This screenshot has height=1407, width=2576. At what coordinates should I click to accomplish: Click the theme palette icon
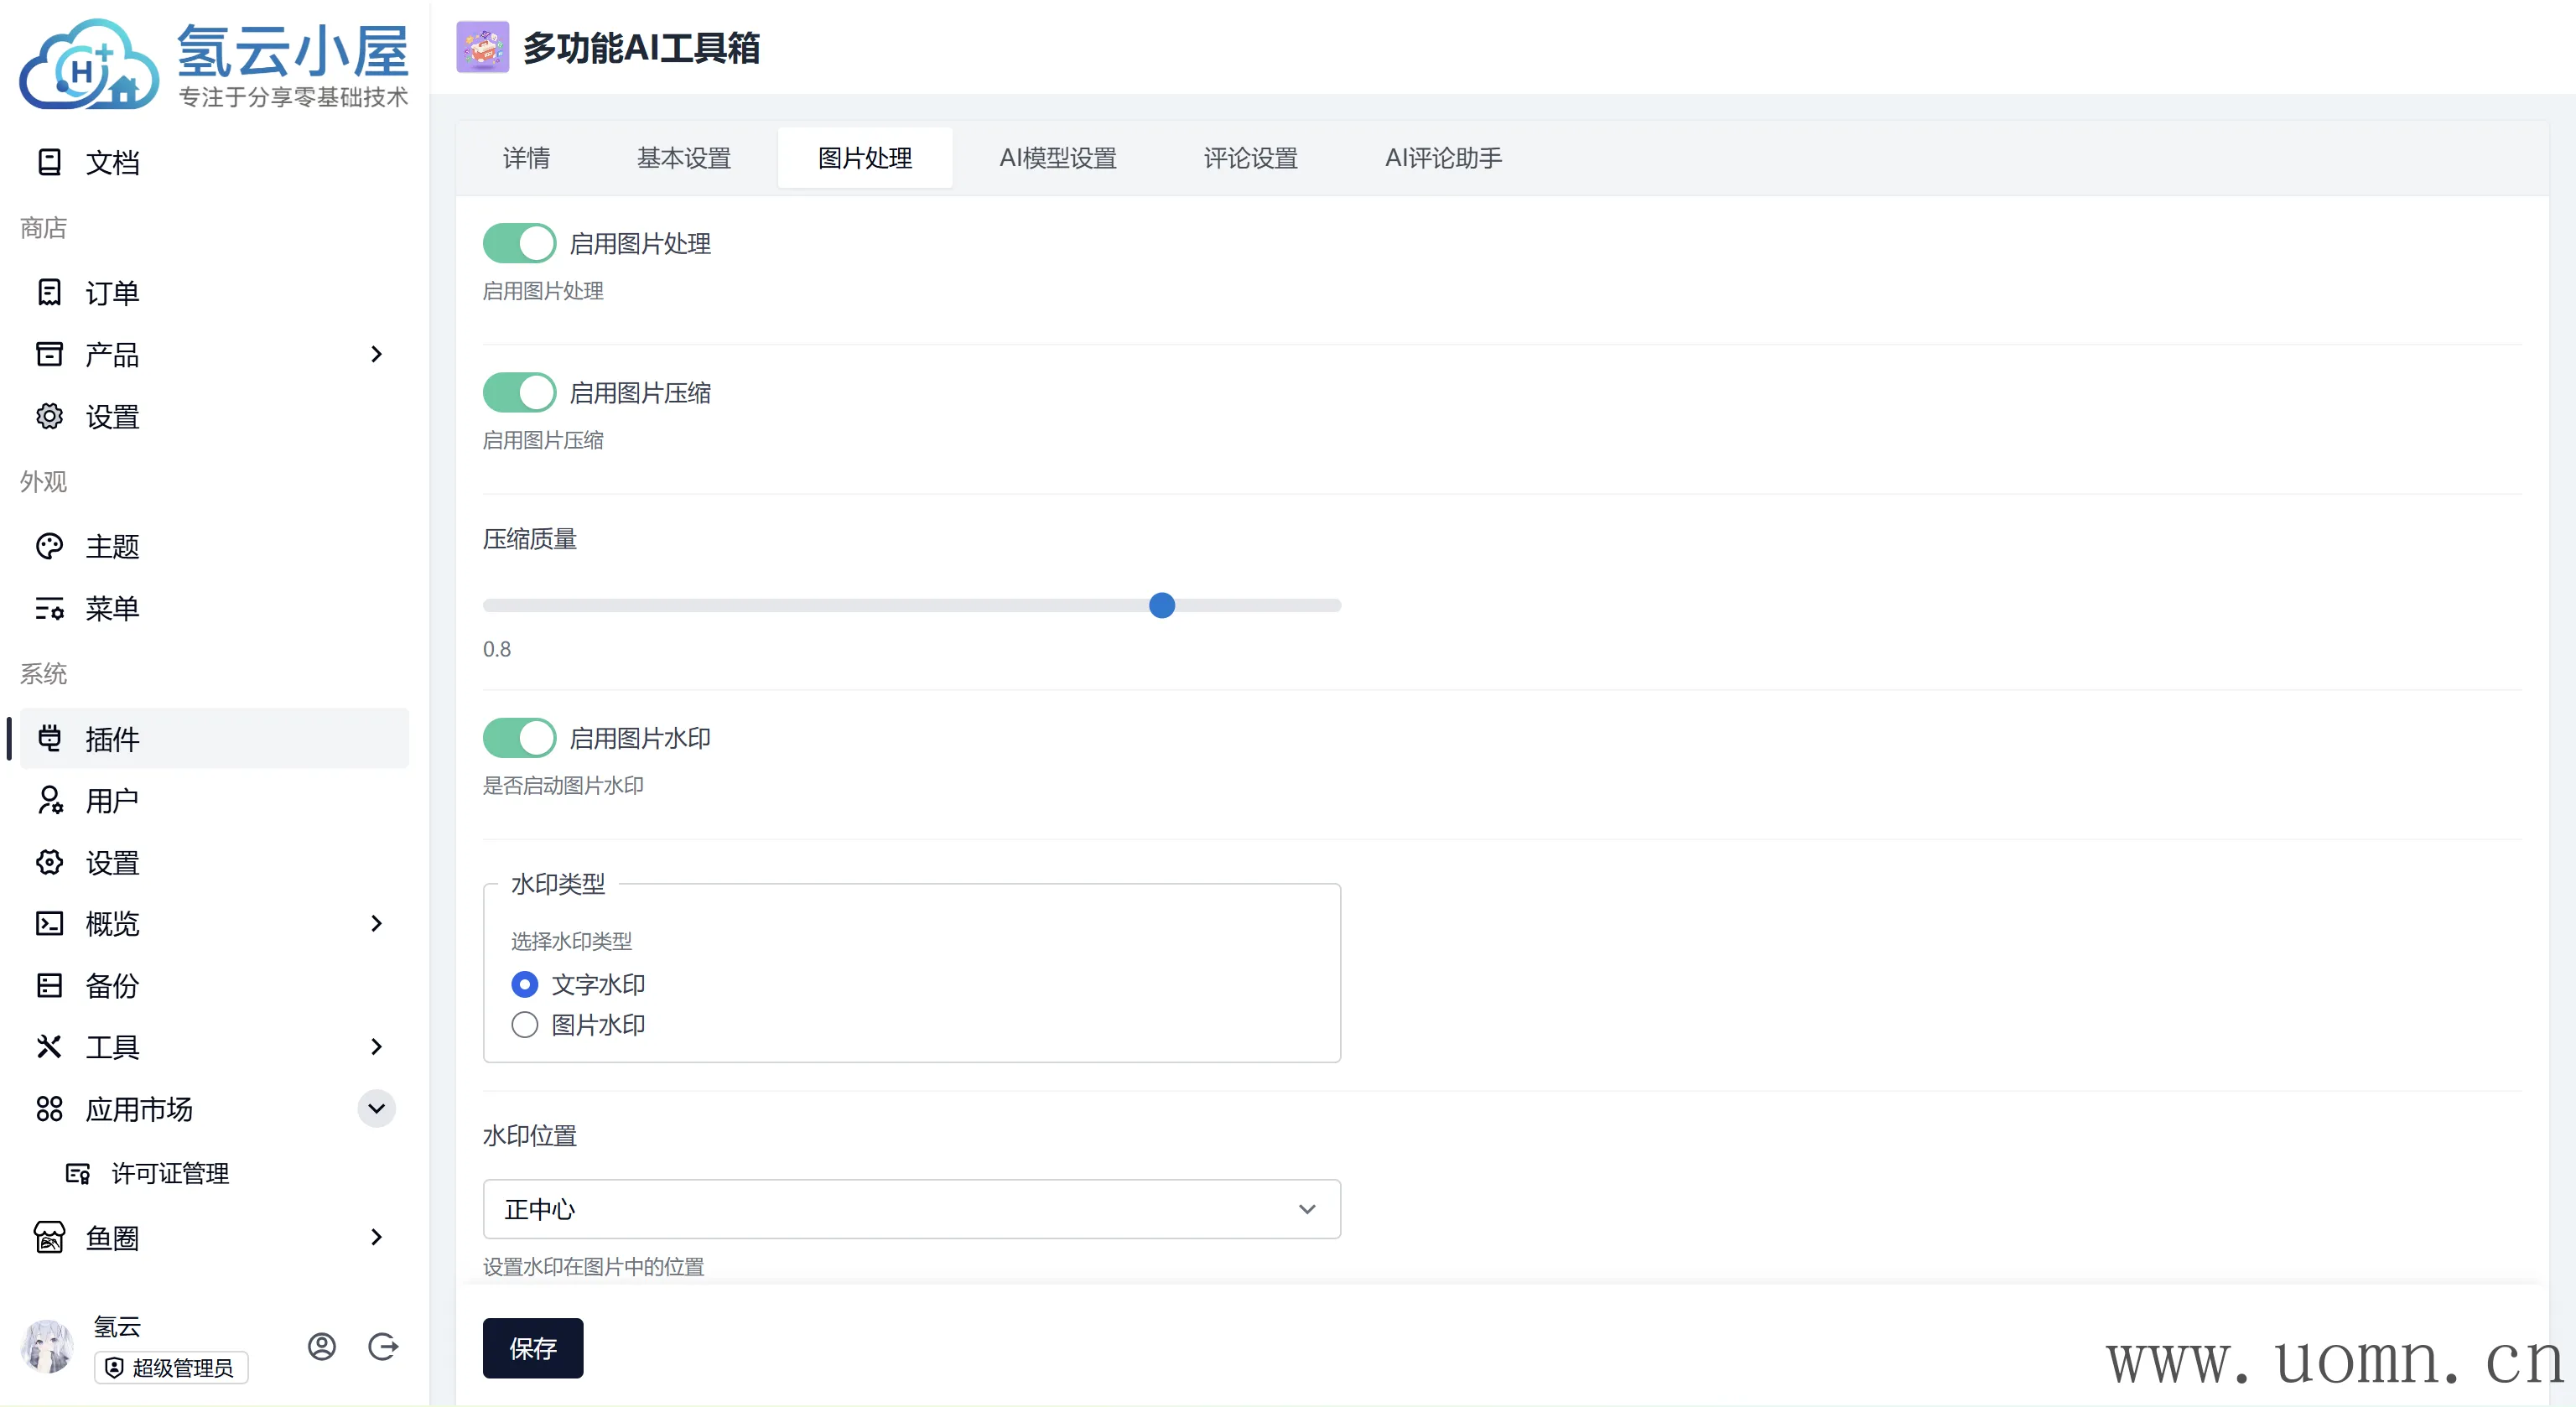coord(49,546)
